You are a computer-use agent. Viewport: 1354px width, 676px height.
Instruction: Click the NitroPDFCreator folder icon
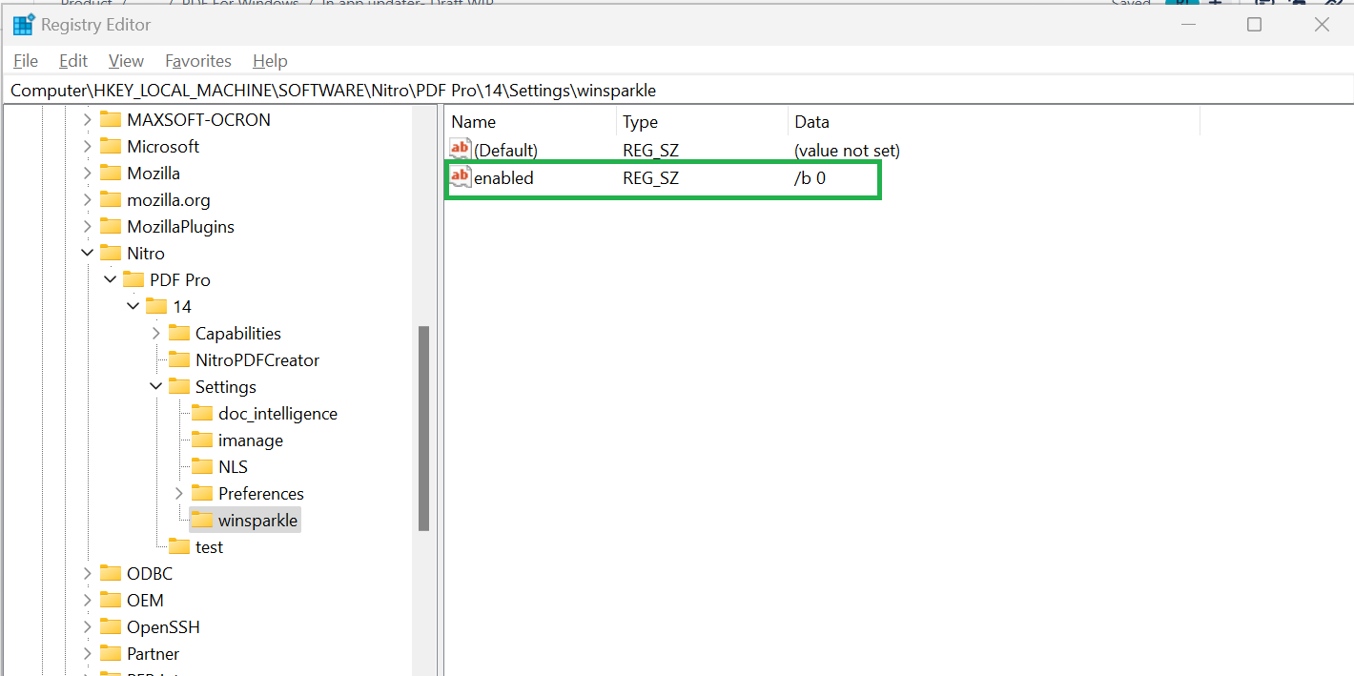point(179,360)
